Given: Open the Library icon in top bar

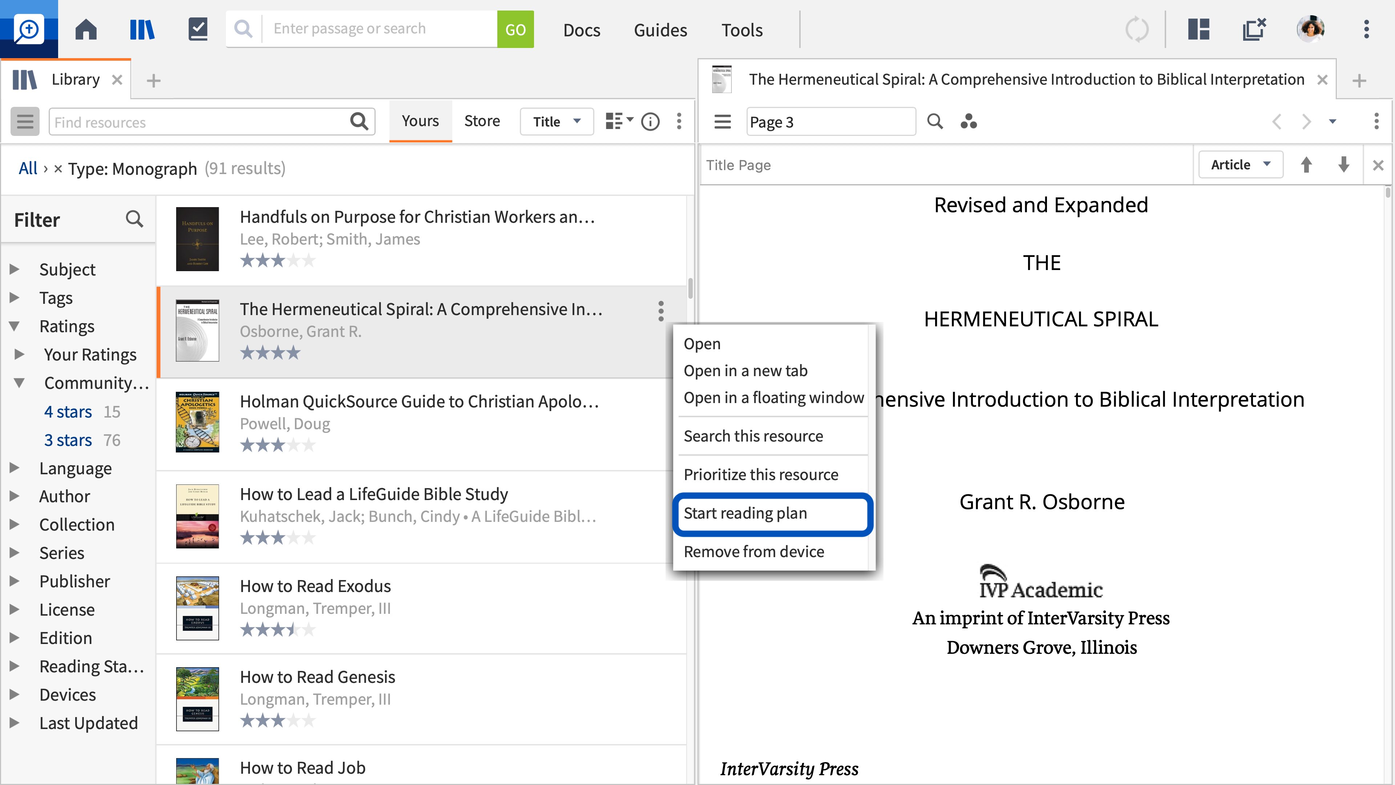Looking at the screenshot, I should [142, 29].
